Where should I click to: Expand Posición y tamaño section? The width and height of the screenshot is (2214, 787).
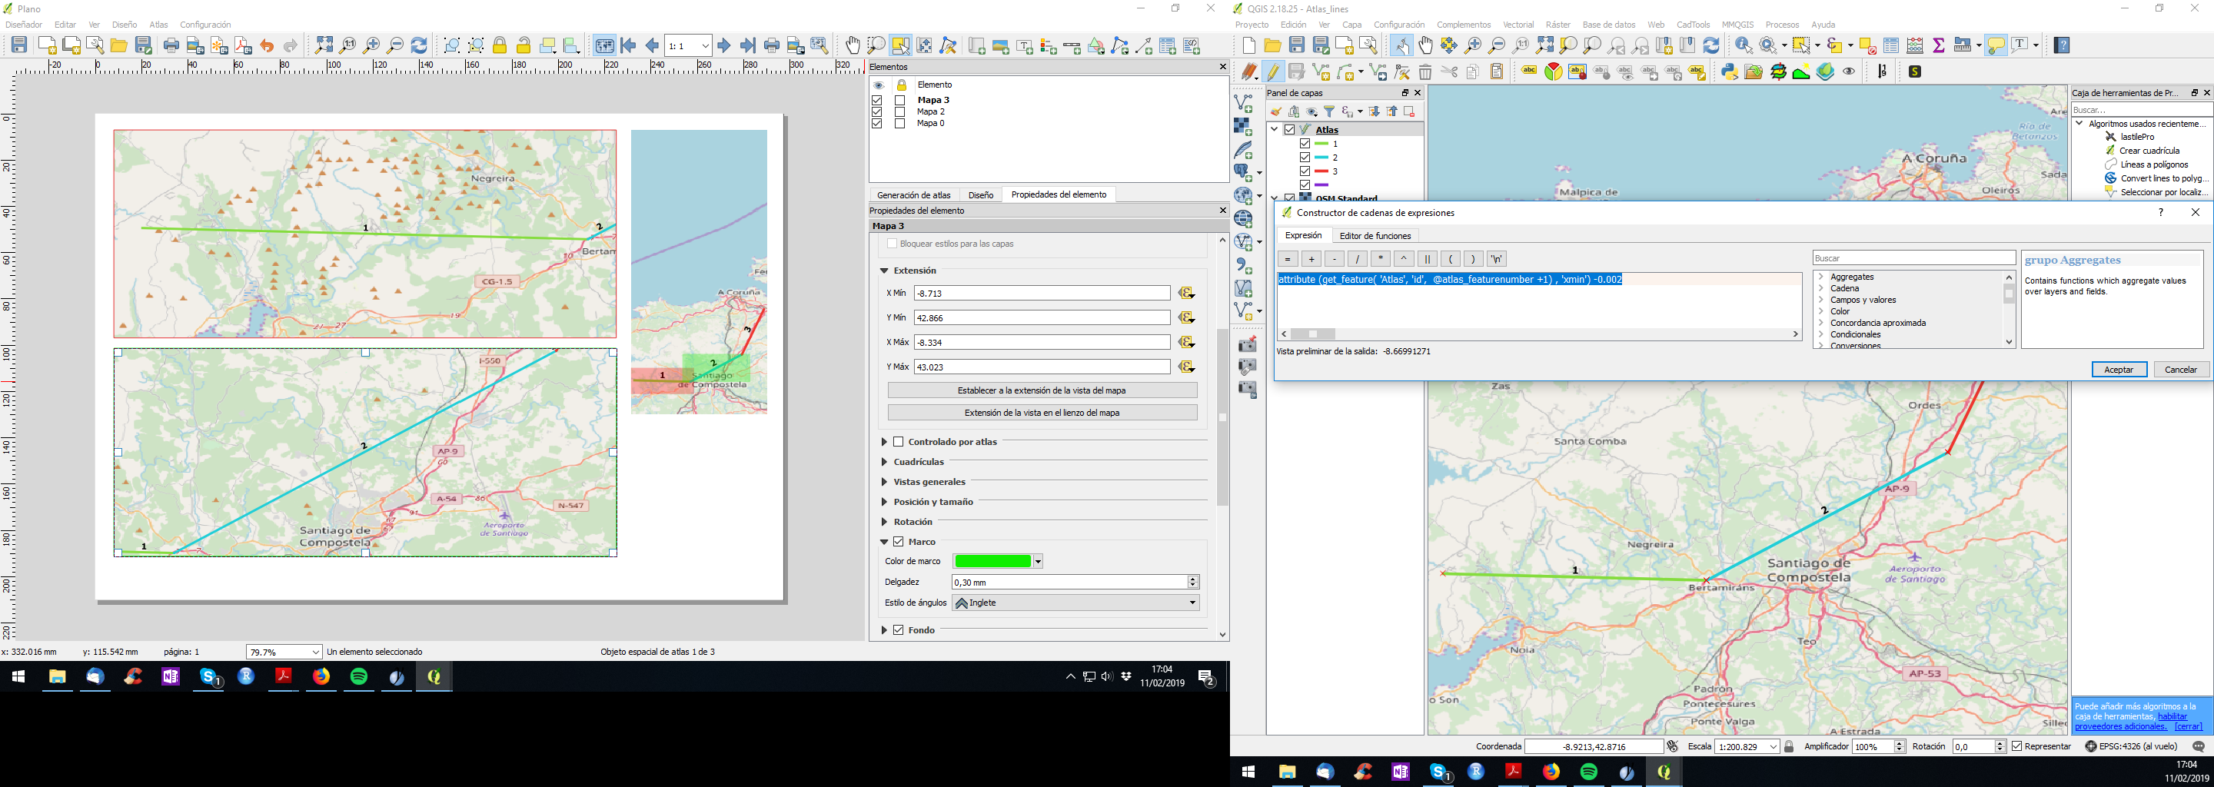pyautogui.click(x=883, y=502)
